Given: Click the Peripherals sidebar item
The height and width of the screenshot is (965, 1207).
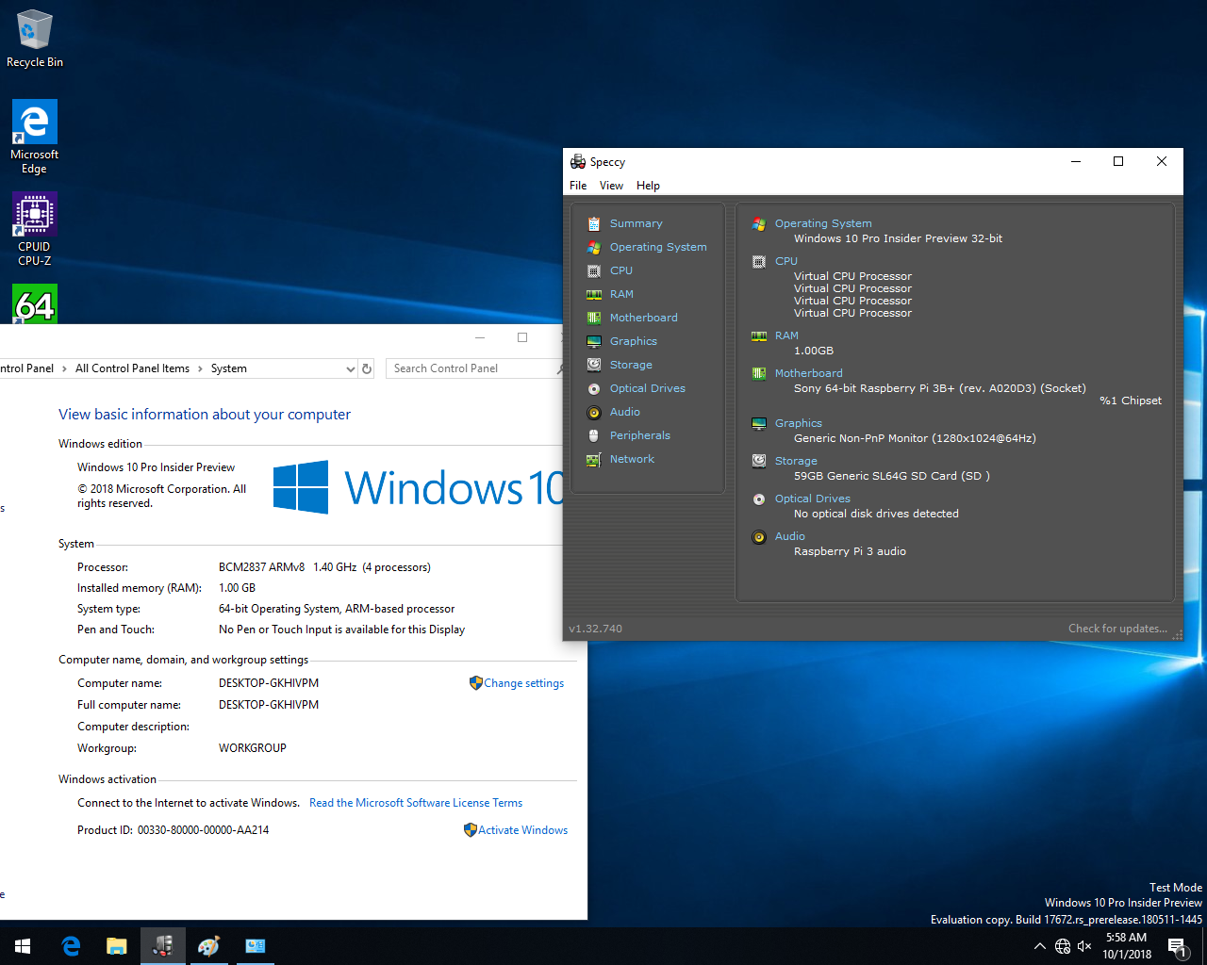Looking at the screenshot, I should click(x=639, y=435).
